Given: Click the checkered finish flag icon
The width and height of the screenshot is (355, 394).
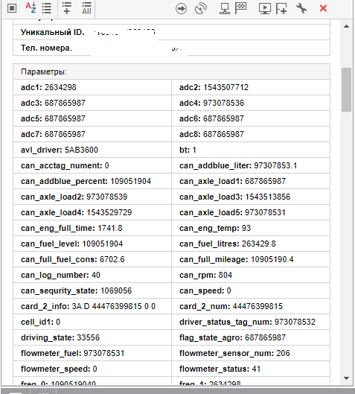Looking at the screenshot, I should [x=241, y=8].
